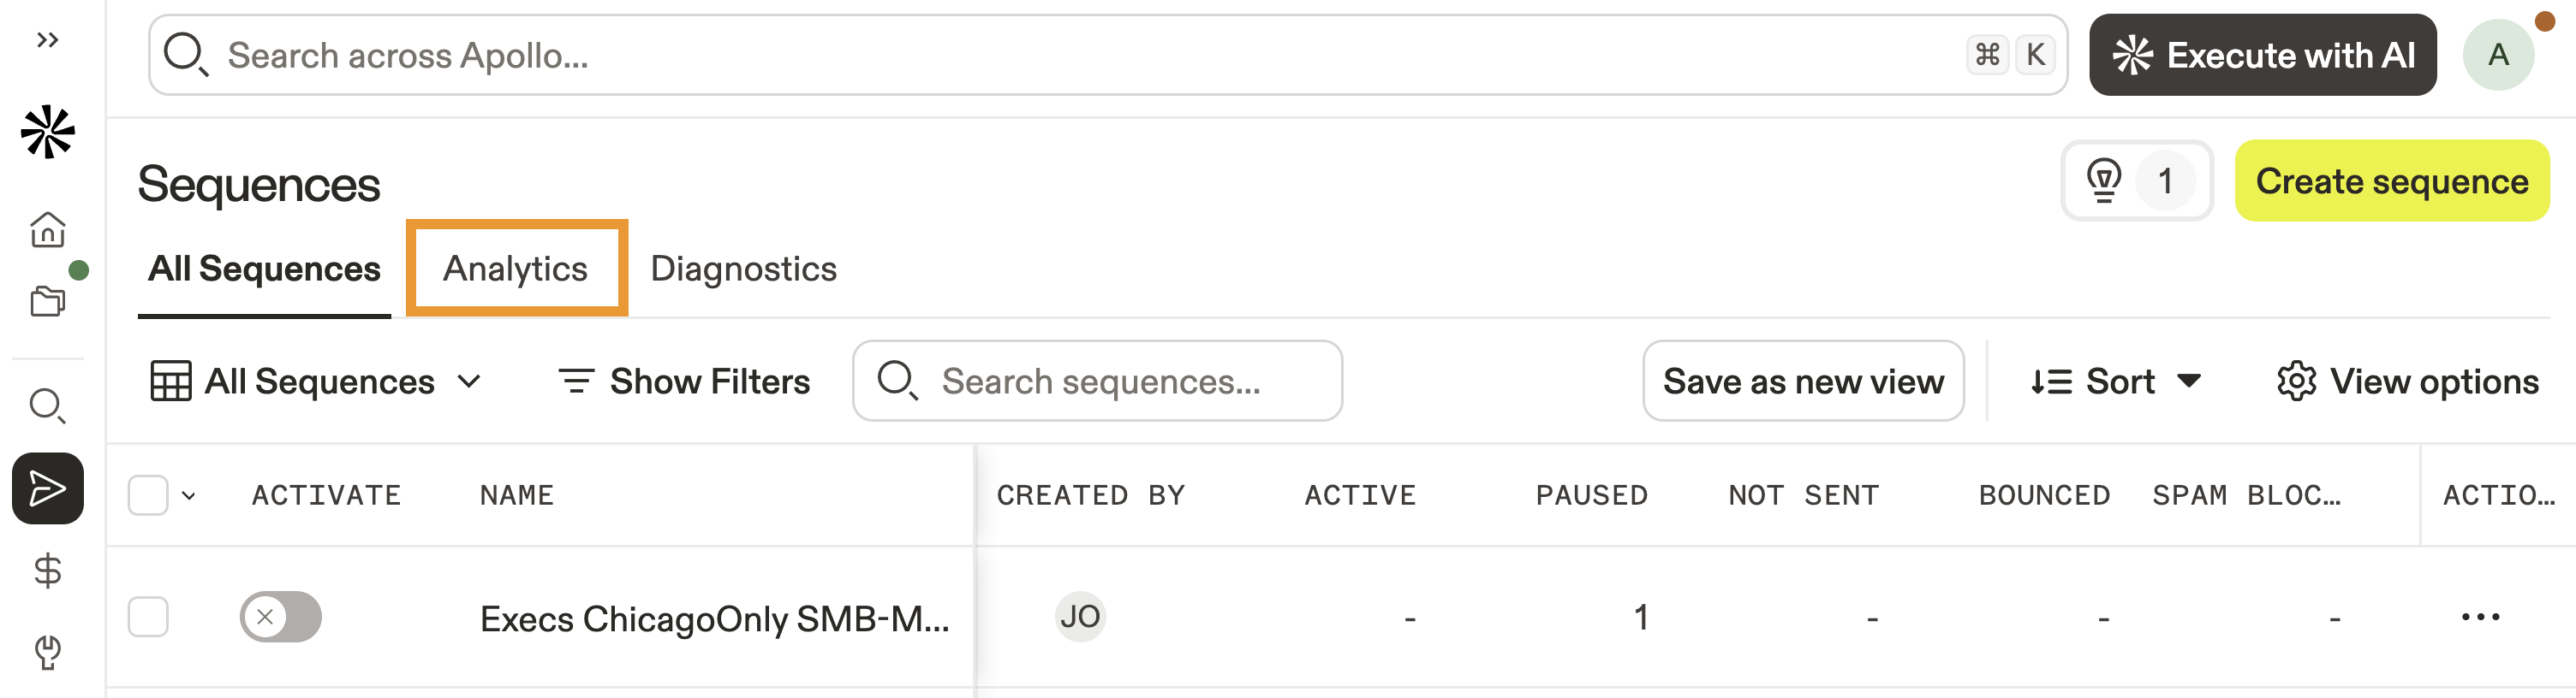Click the Create sequence button
Screen dimensions: 2576x698
click(x=2391, y=181)
